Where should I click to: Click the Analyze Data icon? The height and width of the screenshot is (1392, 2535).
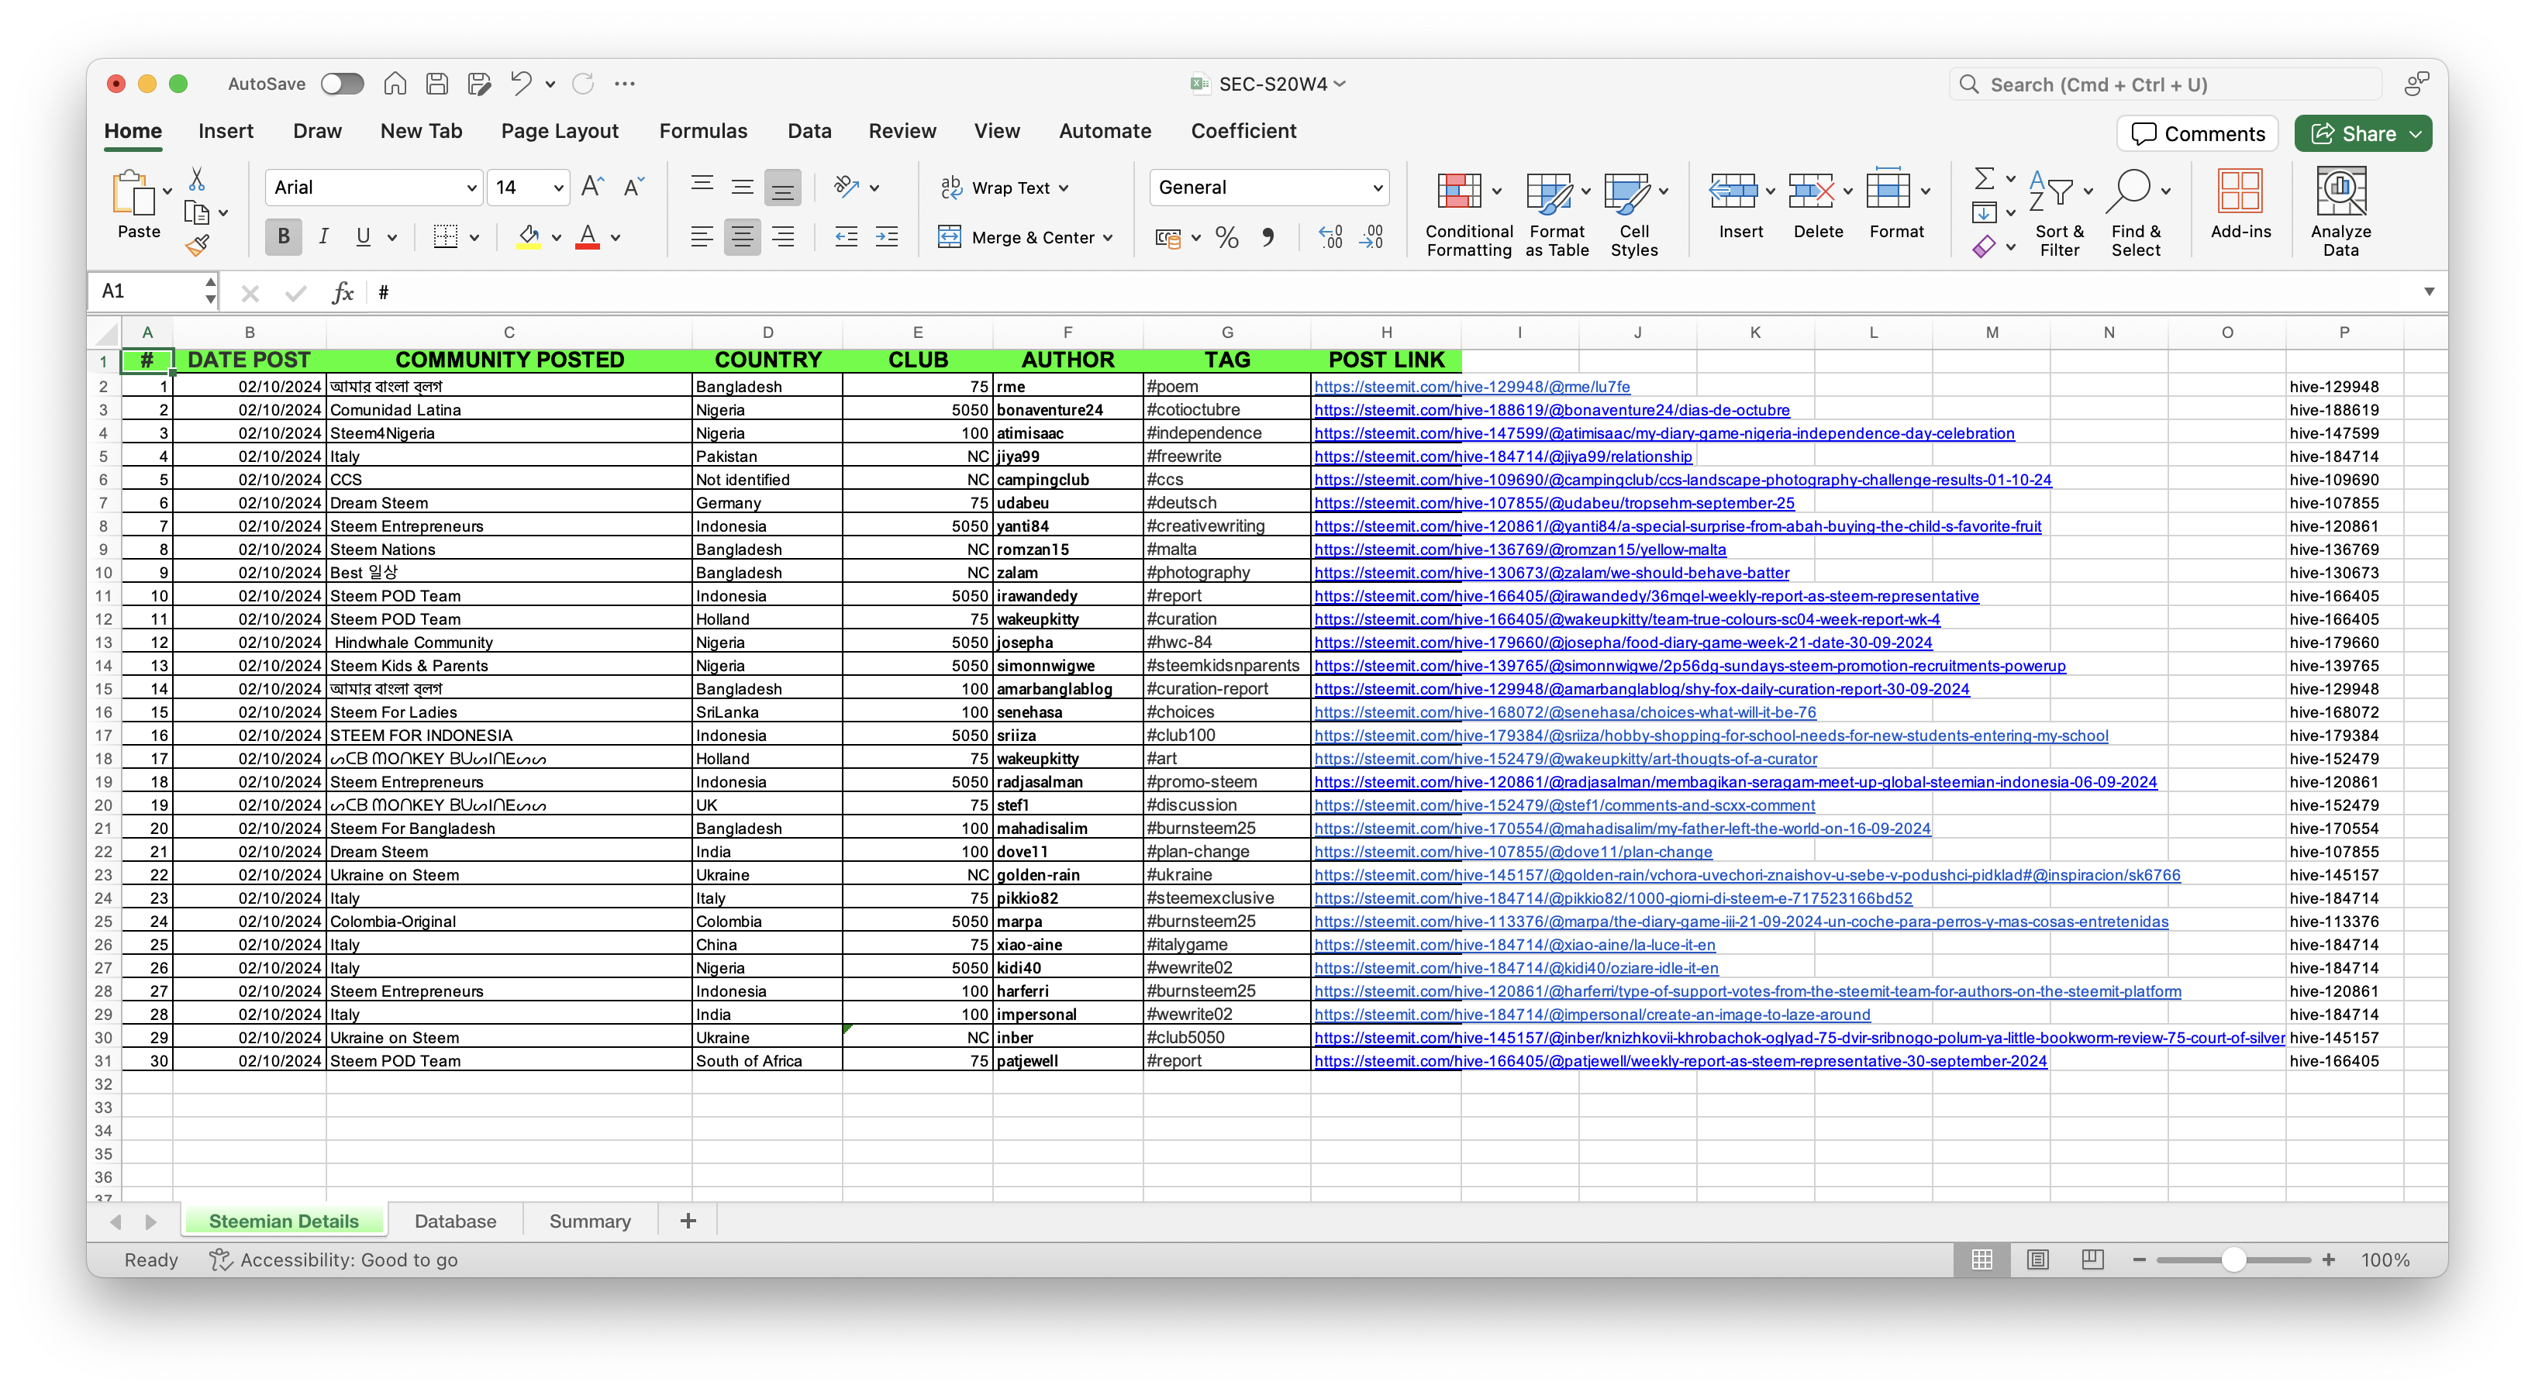2340,191
